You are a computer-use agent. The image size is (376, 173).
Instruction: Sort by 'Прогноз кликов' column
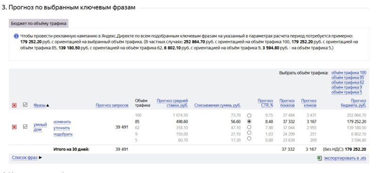pos(309,103)
